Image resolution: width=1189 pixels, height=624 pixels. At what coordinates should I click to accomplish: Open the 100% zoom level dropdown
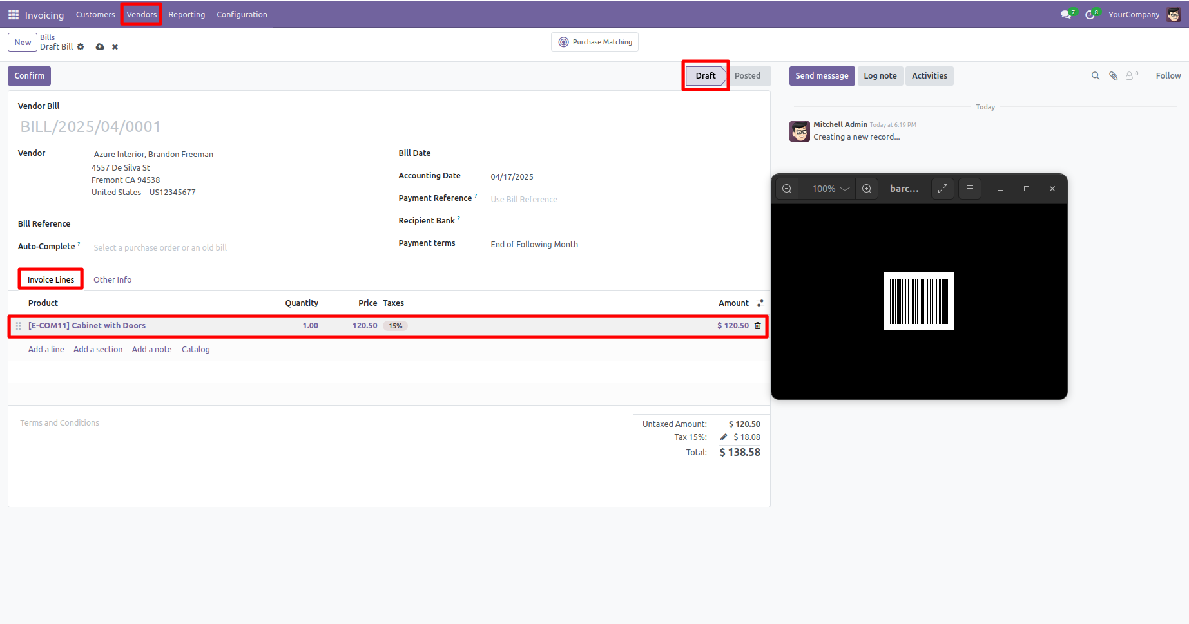click(831, 189)
